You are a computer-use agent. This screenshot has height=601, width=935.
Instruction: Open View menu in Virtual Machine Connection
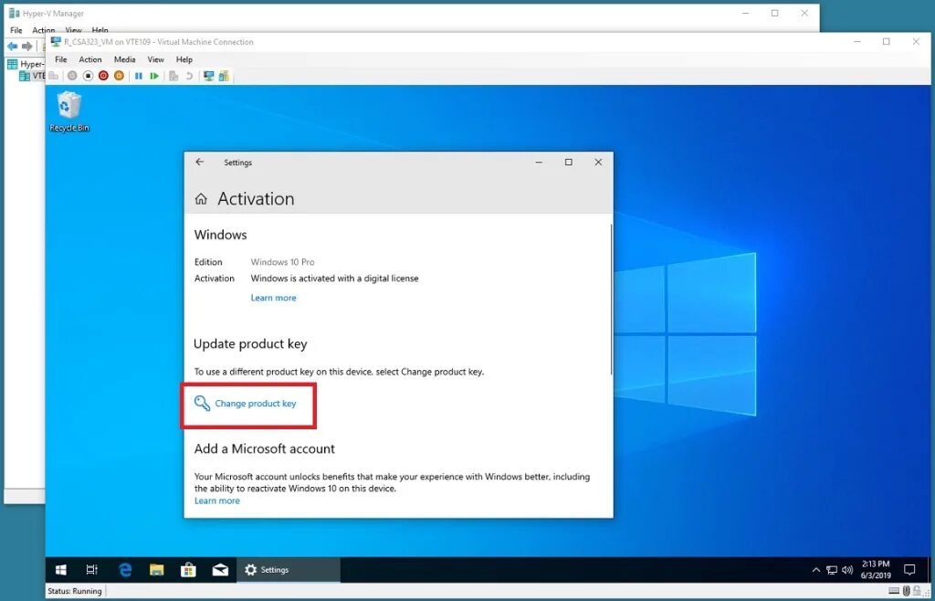(155, 59)
